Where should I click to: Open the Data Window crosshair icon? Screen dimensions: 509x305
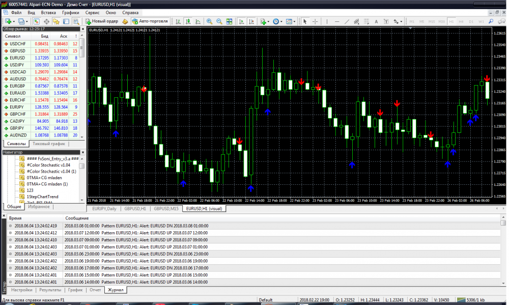pyautogui.click(x=46, y=21)
